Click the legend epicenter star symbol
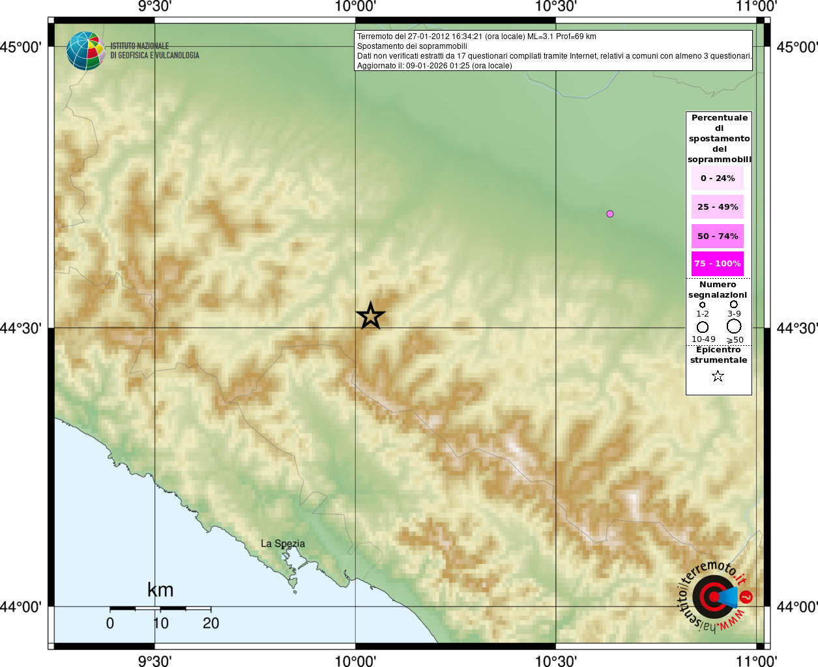This screenshot has height=667, width=818. pyautogui.click(x=718, y=376)
